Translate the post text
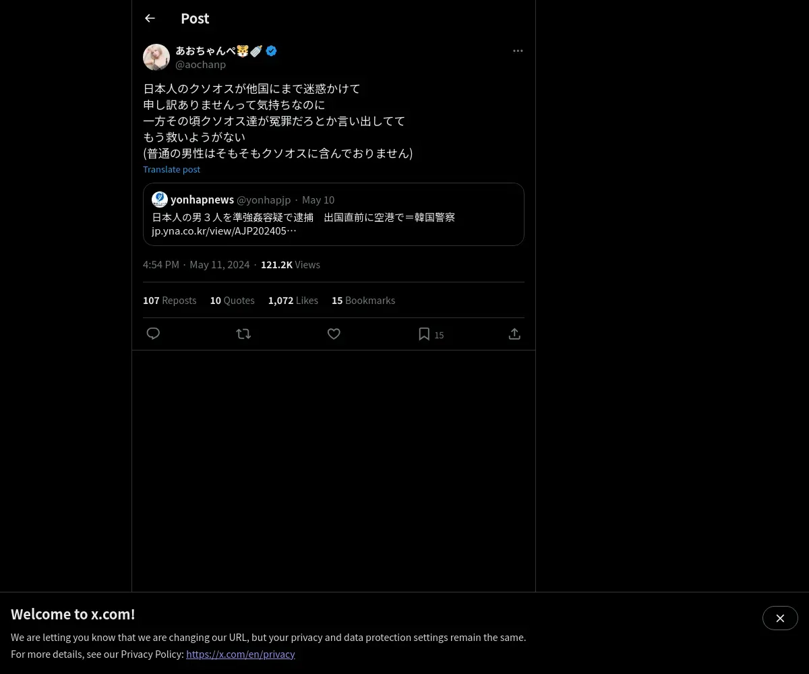 click(171, 169)
